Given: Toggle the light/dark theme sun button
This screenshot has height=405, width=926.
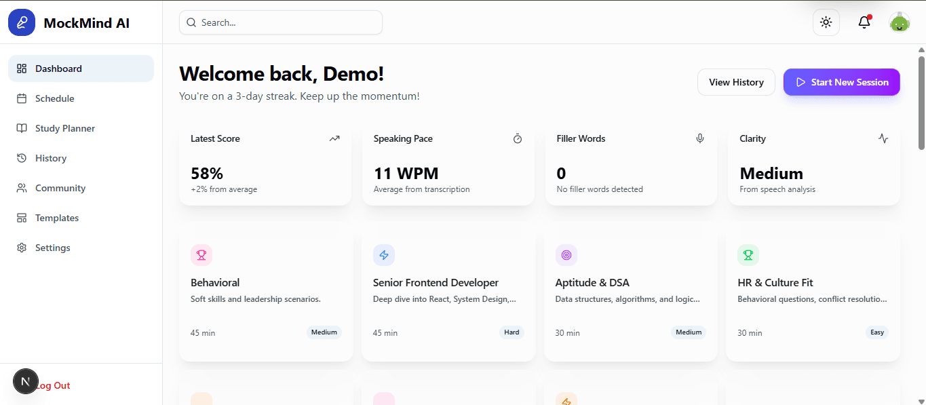Looking at the screenshot, I should 826,22.
